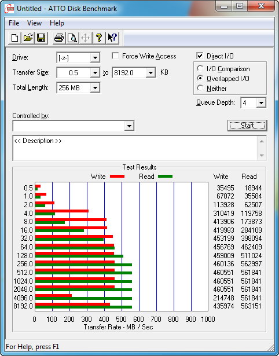Click the red write bar for 4096.0
279x356 pixels.
[54, 296]
